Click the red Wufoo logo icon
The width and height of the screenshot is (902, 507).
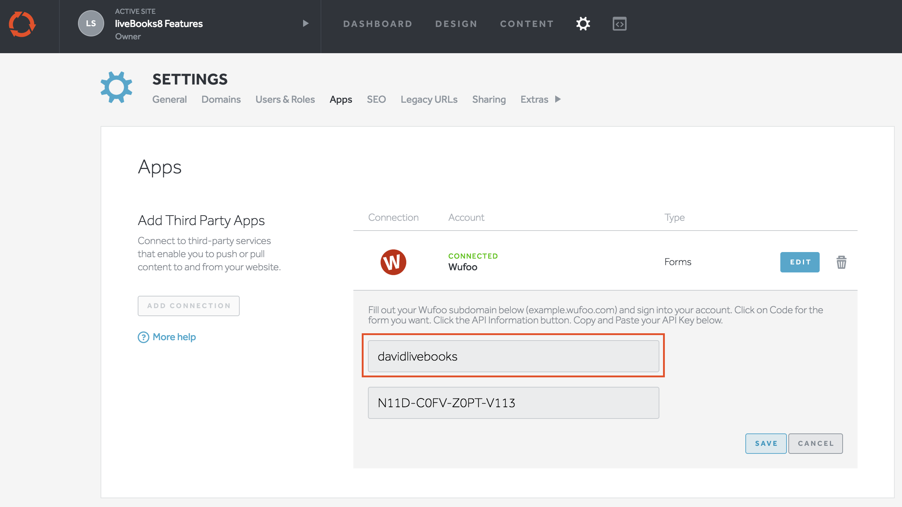[393, 262]
